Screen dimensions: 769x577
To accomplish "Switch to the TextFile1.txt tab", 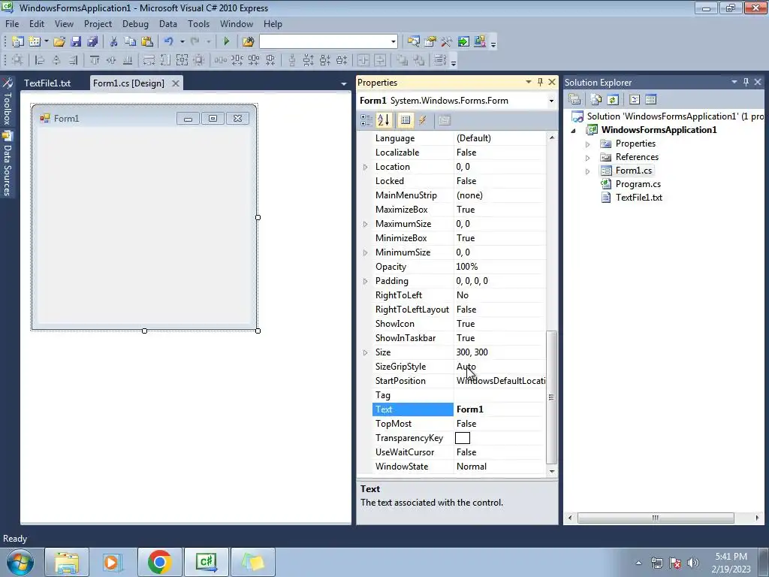I will click(x=47, y=83).
